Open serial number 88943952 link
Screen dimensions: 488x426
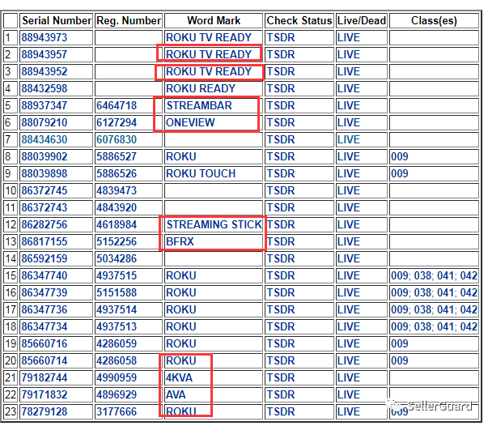45,71
